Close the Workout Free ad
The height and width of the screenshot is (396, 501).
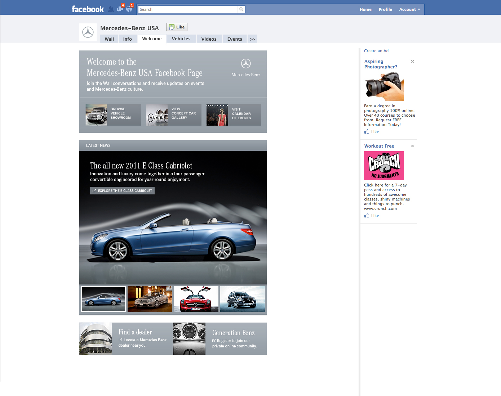tap(412, 146)
